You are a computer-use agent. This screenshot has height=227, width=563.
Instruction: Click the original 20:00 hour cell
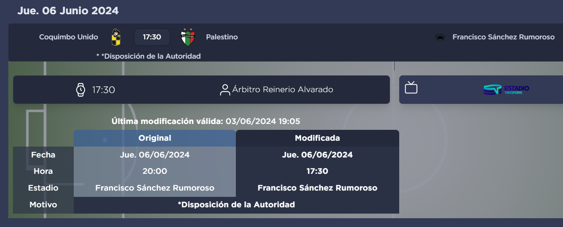click(x=155, y=171)
